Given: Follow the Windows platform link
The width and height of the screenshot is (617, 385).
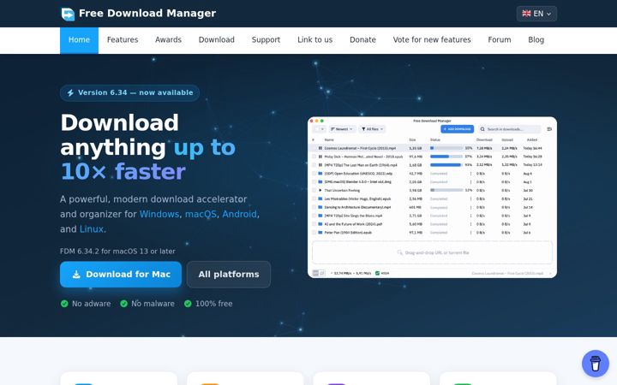Looking at the screenshot, I should point(159,214).
